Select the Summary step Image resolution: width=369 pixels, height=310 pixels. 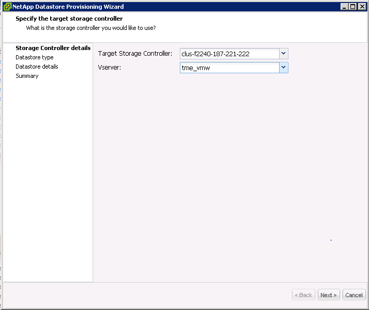tap(27, 76)
